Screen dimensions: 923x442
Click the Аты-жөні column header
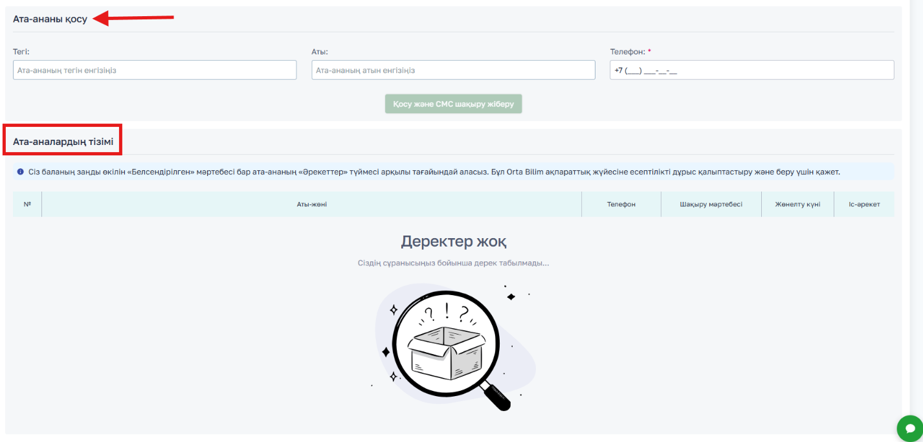pyautogui.click(x=311, y=204)
